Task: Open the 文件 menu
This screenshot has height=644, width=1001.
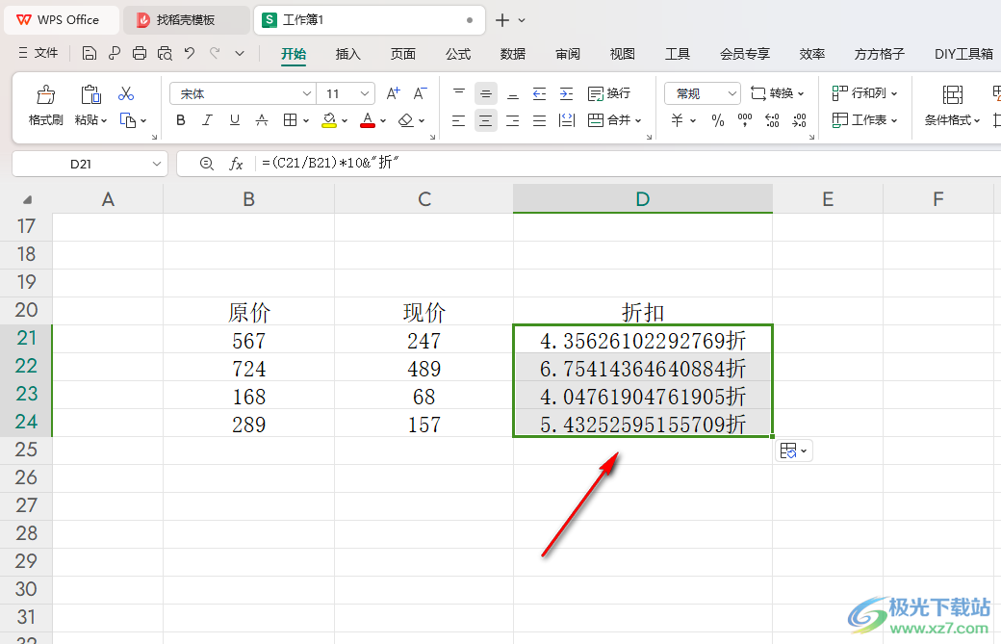Action: point(38,54)
